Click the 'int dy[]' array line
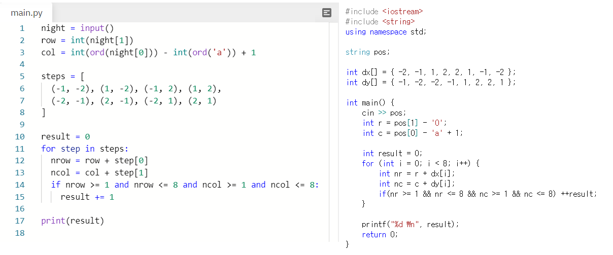 pyautogui.click(x=431, y=82)
